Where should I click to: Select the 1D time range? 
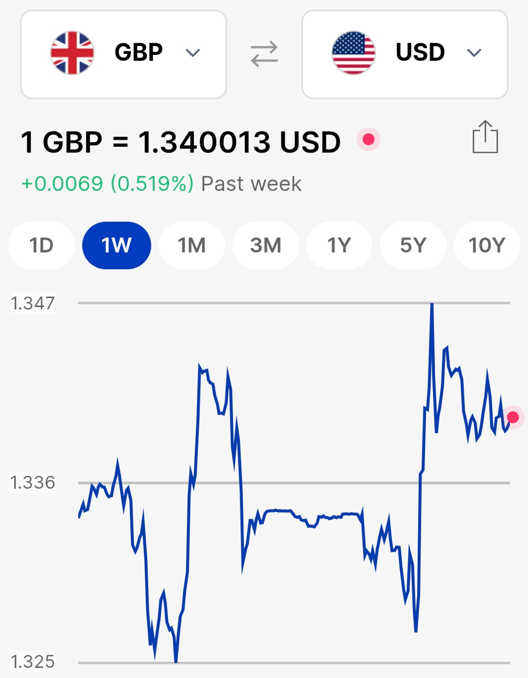41,246
